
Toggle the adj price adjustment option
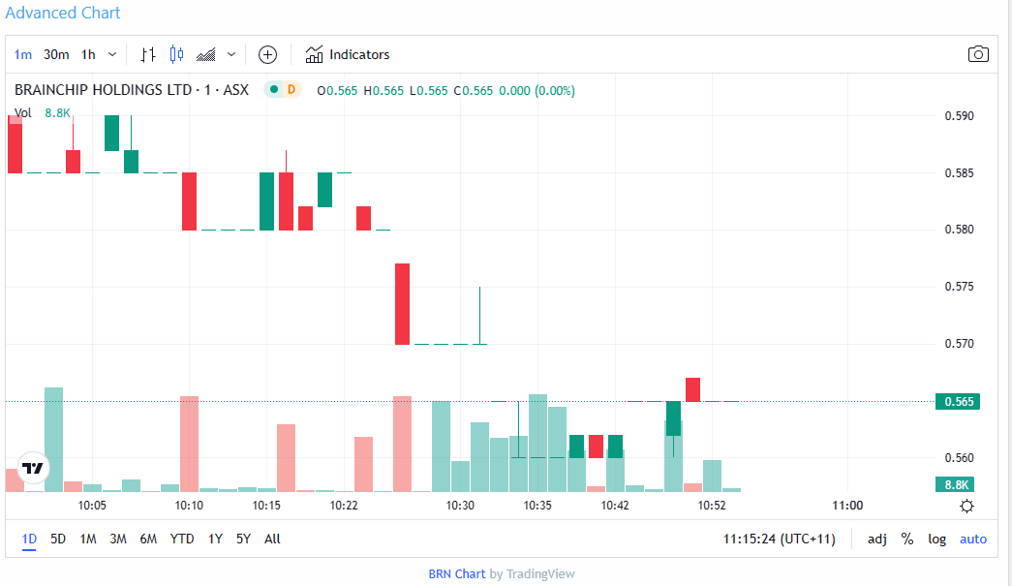point(876,539)
